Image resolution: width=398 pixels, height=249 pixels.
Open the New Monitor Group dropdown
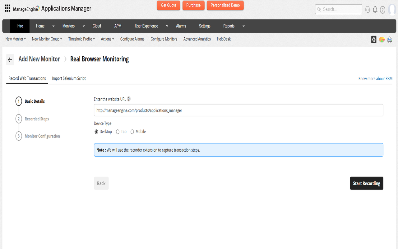click(47, 39)
